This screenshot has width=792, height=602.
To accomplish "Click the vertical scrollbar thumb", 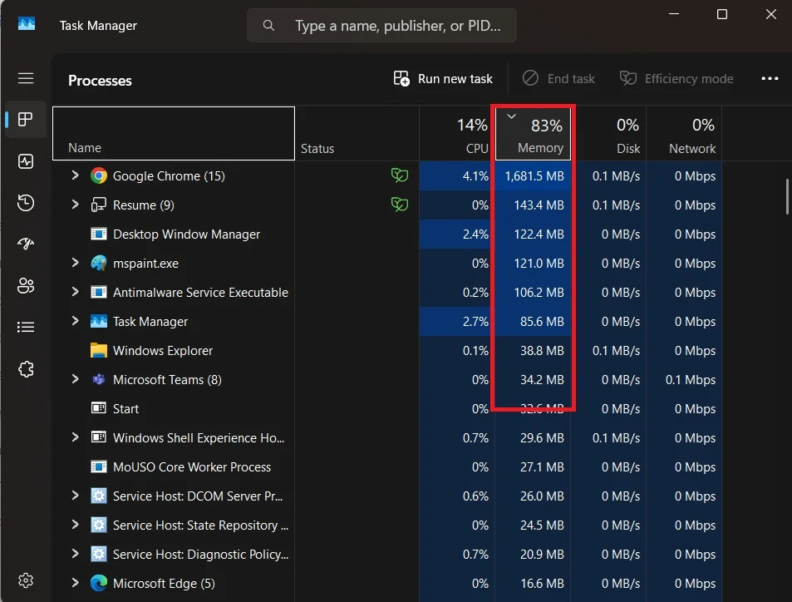I will 786,195.
